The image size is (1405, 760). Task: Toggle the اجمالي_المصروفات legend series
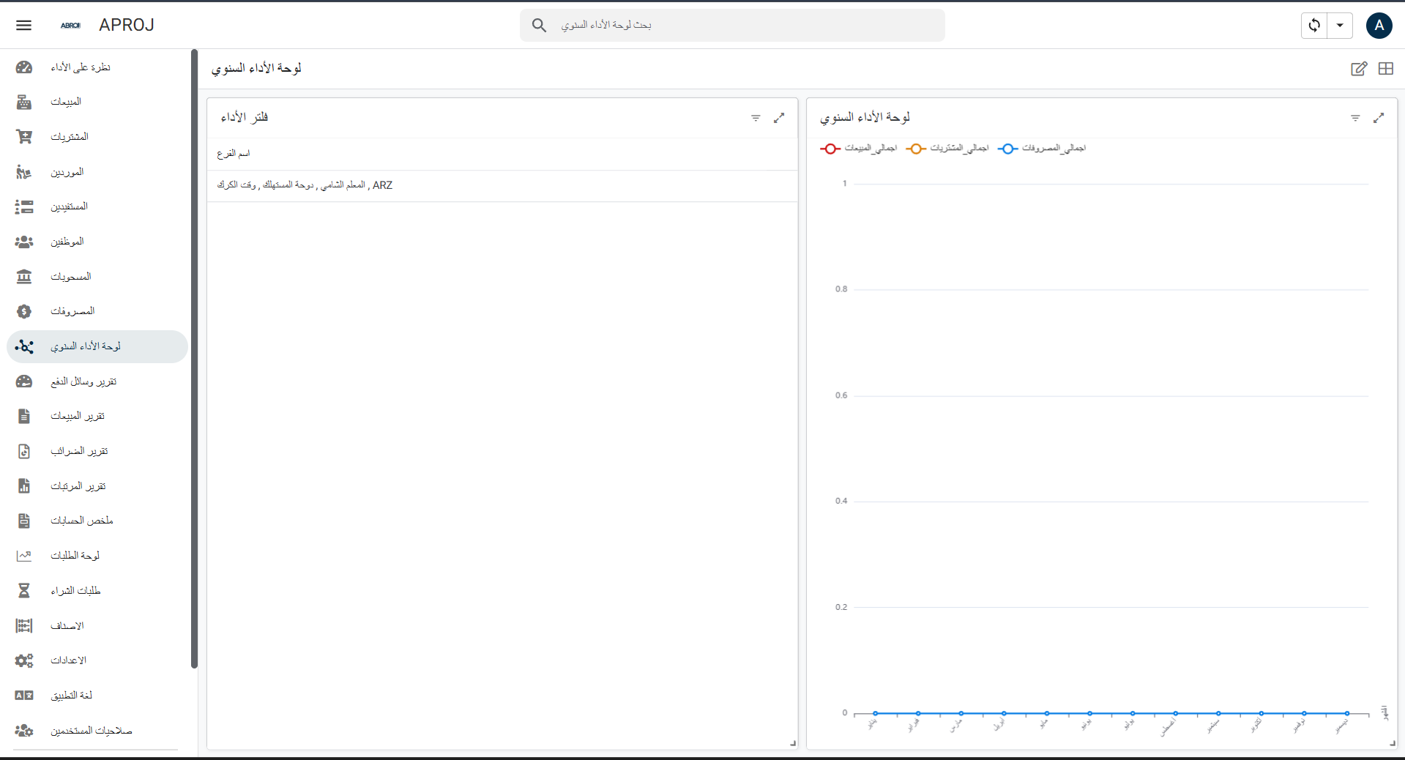1043,149
